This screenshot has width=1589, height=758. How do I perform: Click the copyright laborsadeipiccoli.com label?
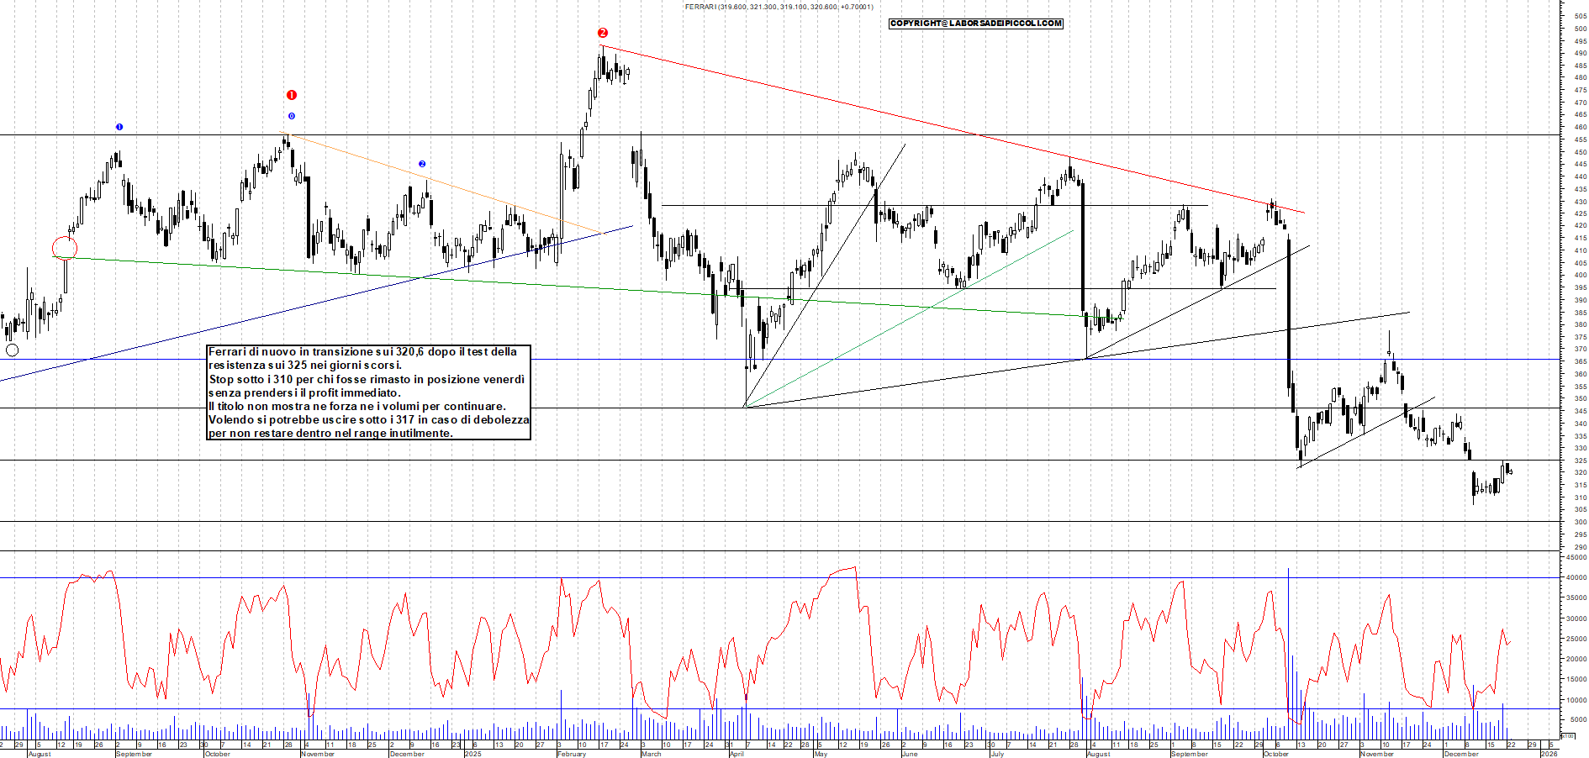pos(975,24)
